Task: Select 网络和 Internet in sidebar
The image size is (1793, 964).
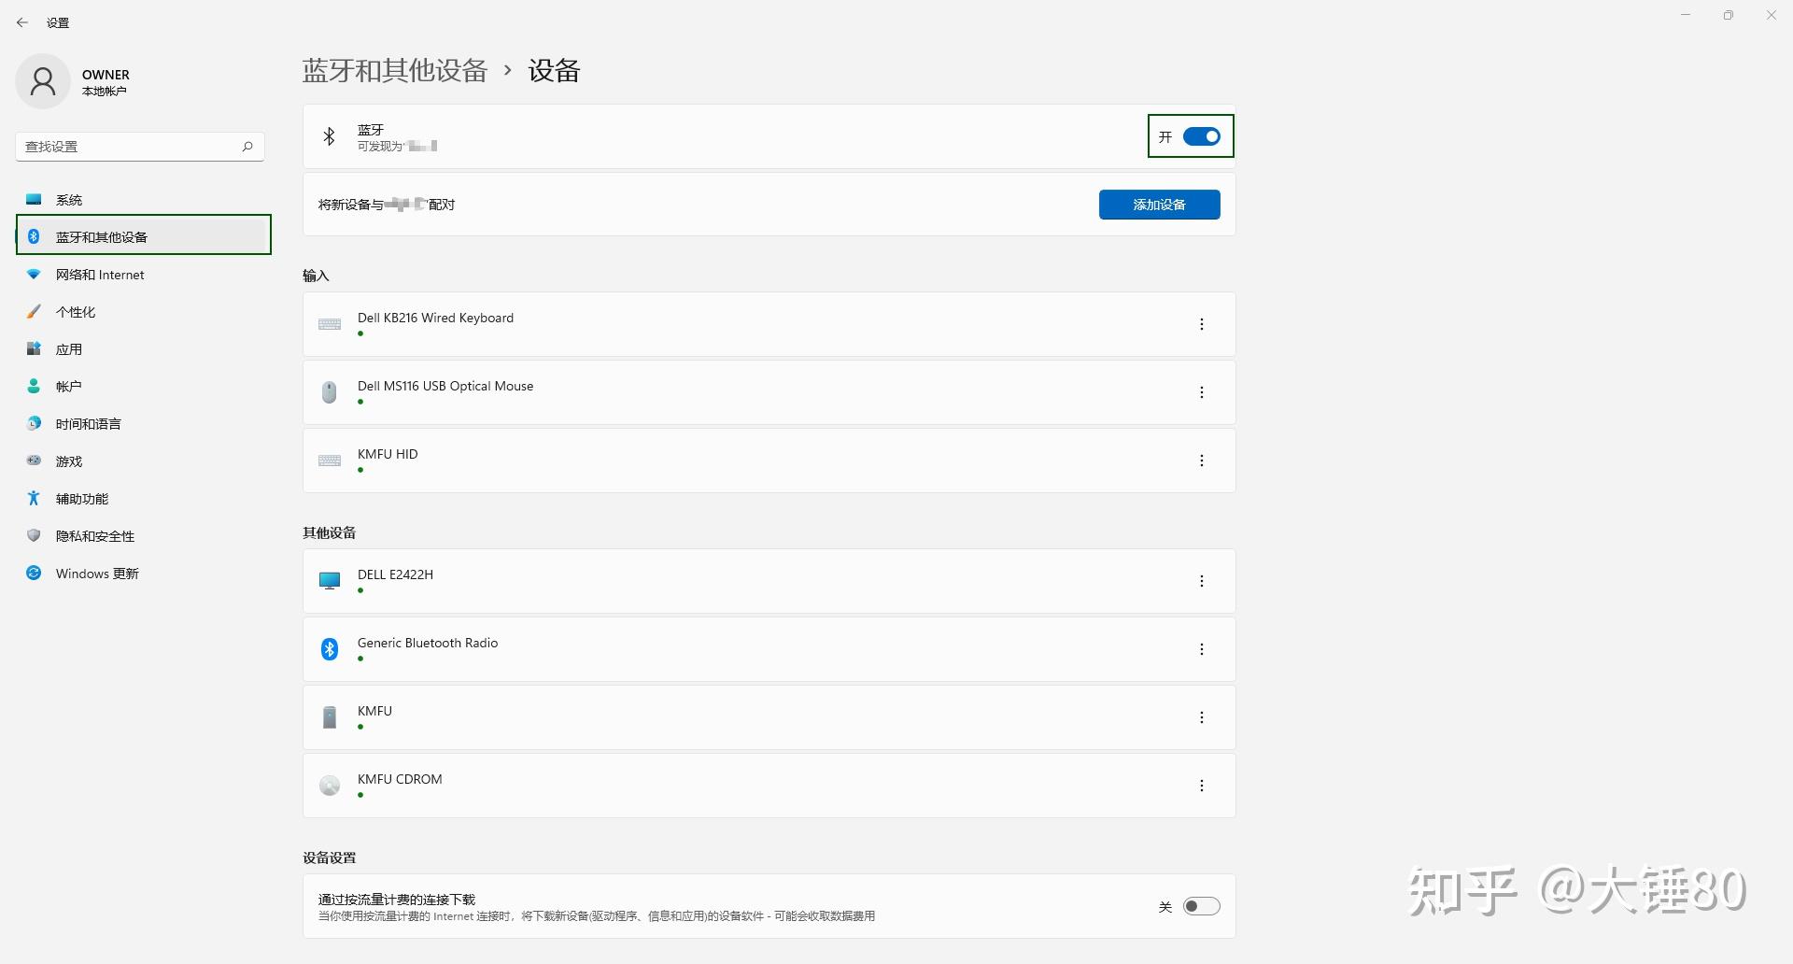Action: coord(98,274)
